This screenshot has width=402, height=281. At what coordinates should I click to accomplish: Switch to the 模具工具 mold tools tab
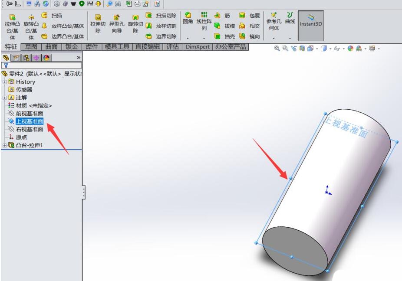[x=117, y=47]
